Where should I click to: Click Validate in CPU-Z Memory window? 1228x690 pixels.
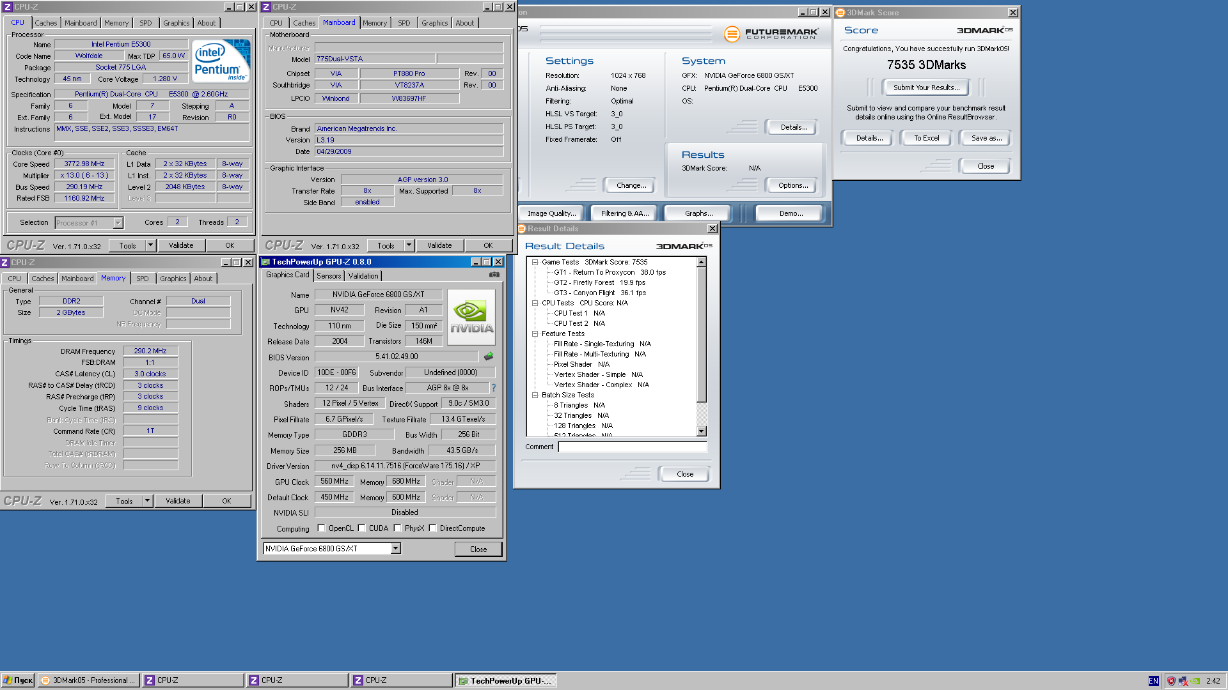(x=178, y=501)
